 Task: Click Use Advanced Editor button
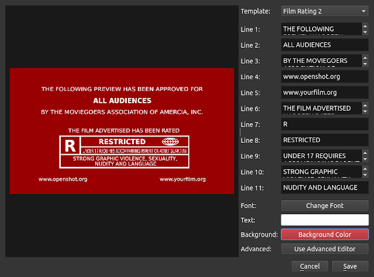click(325, 249)
